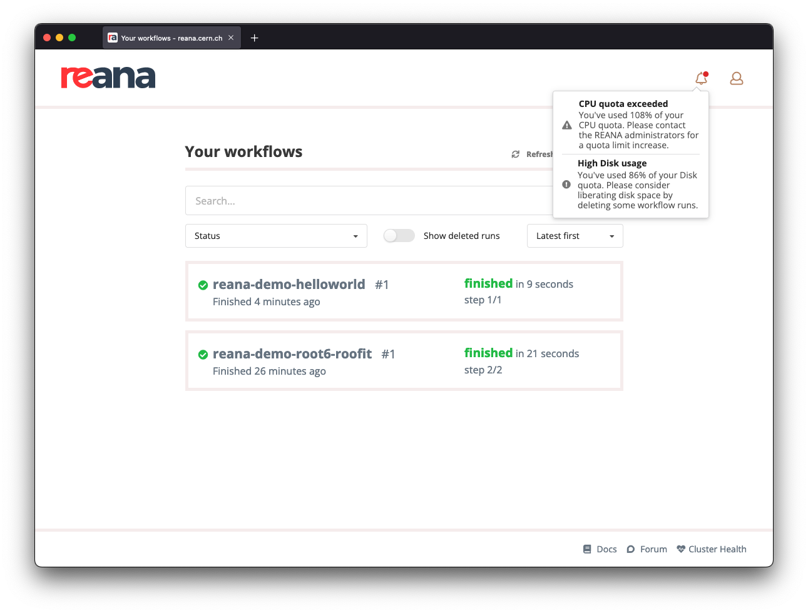Click the circular refresh arrows icon

515,154
